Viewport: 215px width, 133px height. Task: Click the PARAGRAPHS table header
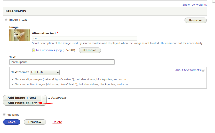point(105,11)
